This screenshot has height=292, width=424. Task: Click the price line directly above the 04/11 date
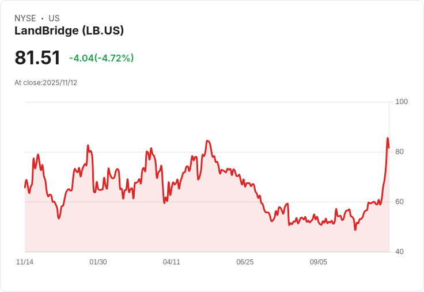[172, 185]
